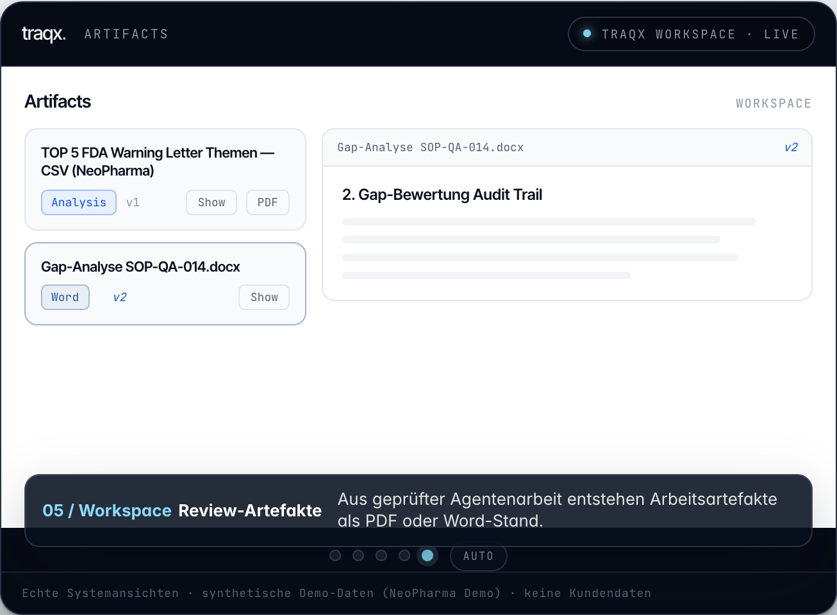Viewport: 837px width, 615px height.
Task: Click the caption text about Arbeitsartefakte
Action: [558, 510]
